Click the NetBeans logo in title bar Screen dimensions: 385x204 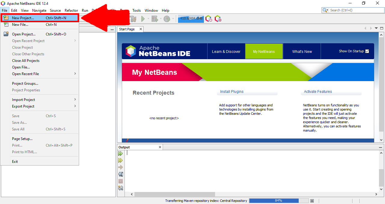[3, 3]
